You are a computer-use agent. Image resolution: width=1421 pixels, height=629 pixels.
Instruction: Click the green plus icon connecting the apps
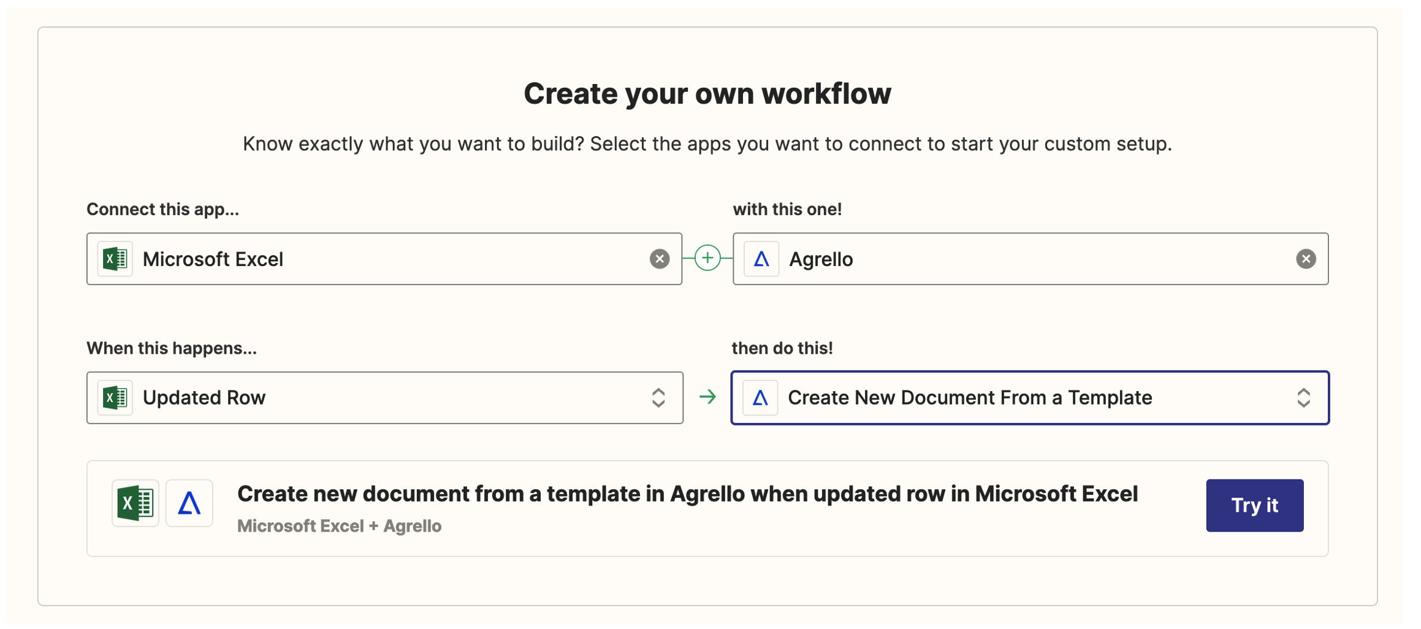[x=707, y=258]
